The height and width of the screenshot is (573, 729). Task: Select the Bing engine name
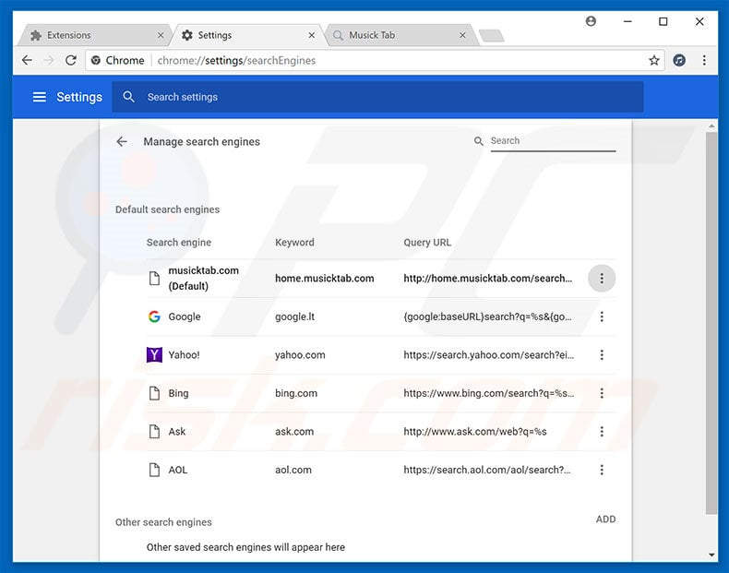pyautogui.click(x=178, y=393)
